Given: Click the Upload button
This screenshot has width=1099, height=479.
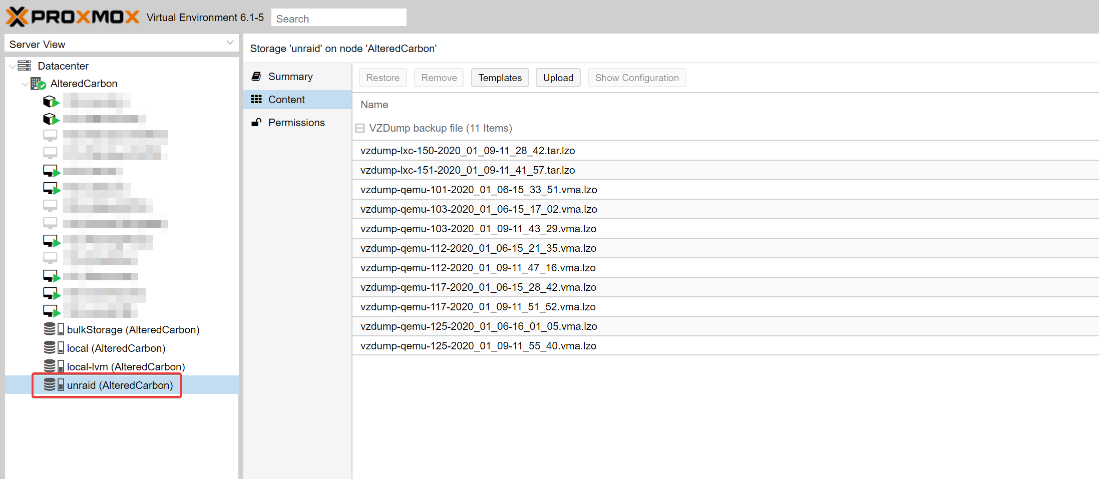Looking at the screenshot, I should (x=558, y=78).
